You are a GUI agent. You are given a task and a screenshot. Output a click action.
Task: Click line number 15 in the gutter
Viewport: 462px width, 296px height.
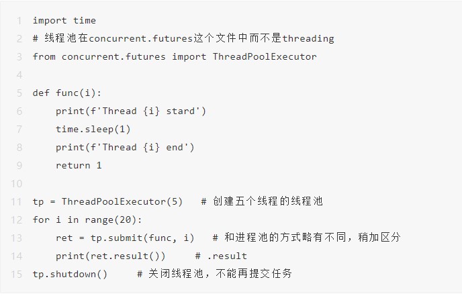coord(16,274)
